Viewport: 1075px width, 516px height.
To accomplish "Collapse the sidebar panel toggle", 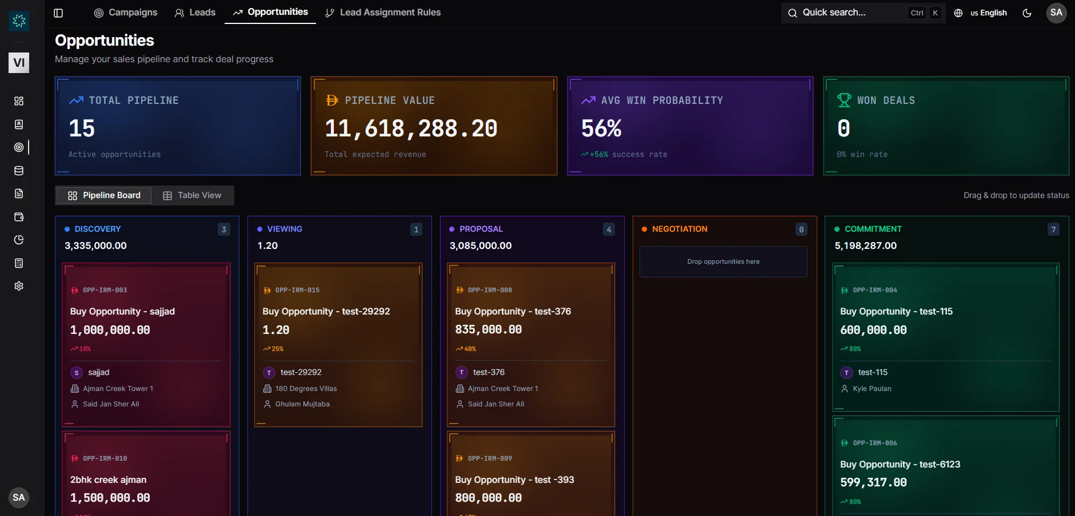I will pos(58,13).
